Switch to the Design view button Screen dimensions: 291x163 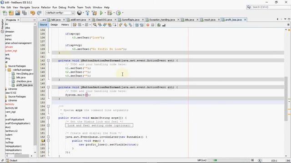click(54, 24)
